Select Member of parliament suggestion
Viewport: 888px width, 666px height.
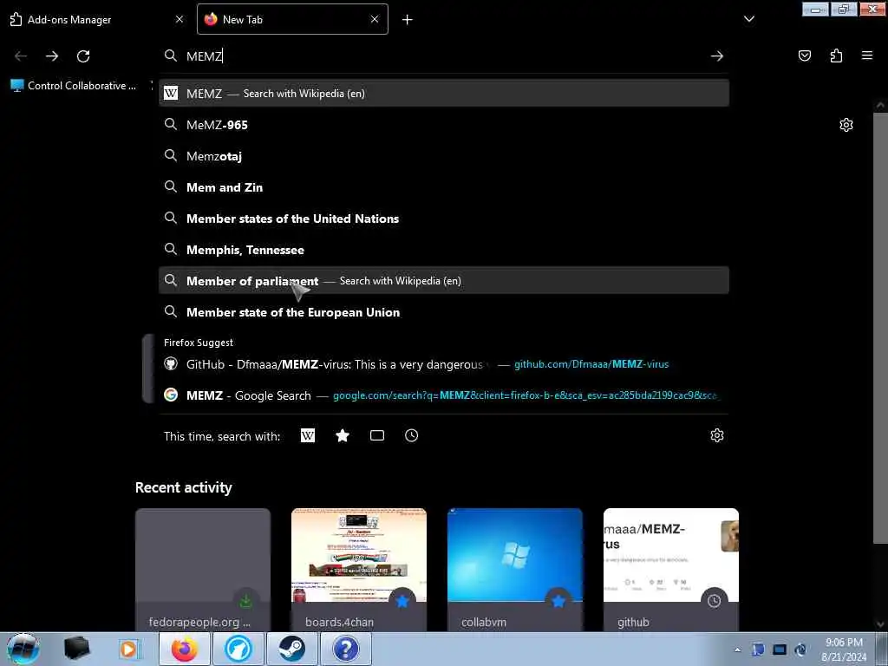(444, 280)
